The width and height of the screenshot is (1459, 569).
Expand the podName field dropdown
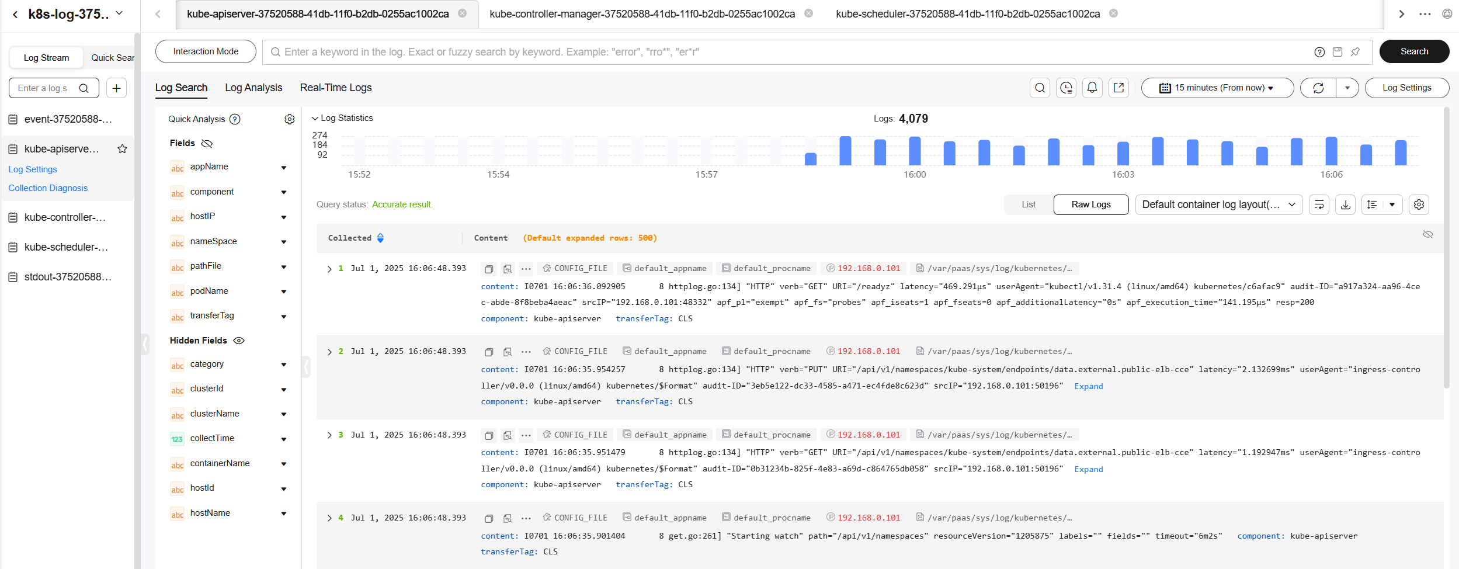[284, 292]
